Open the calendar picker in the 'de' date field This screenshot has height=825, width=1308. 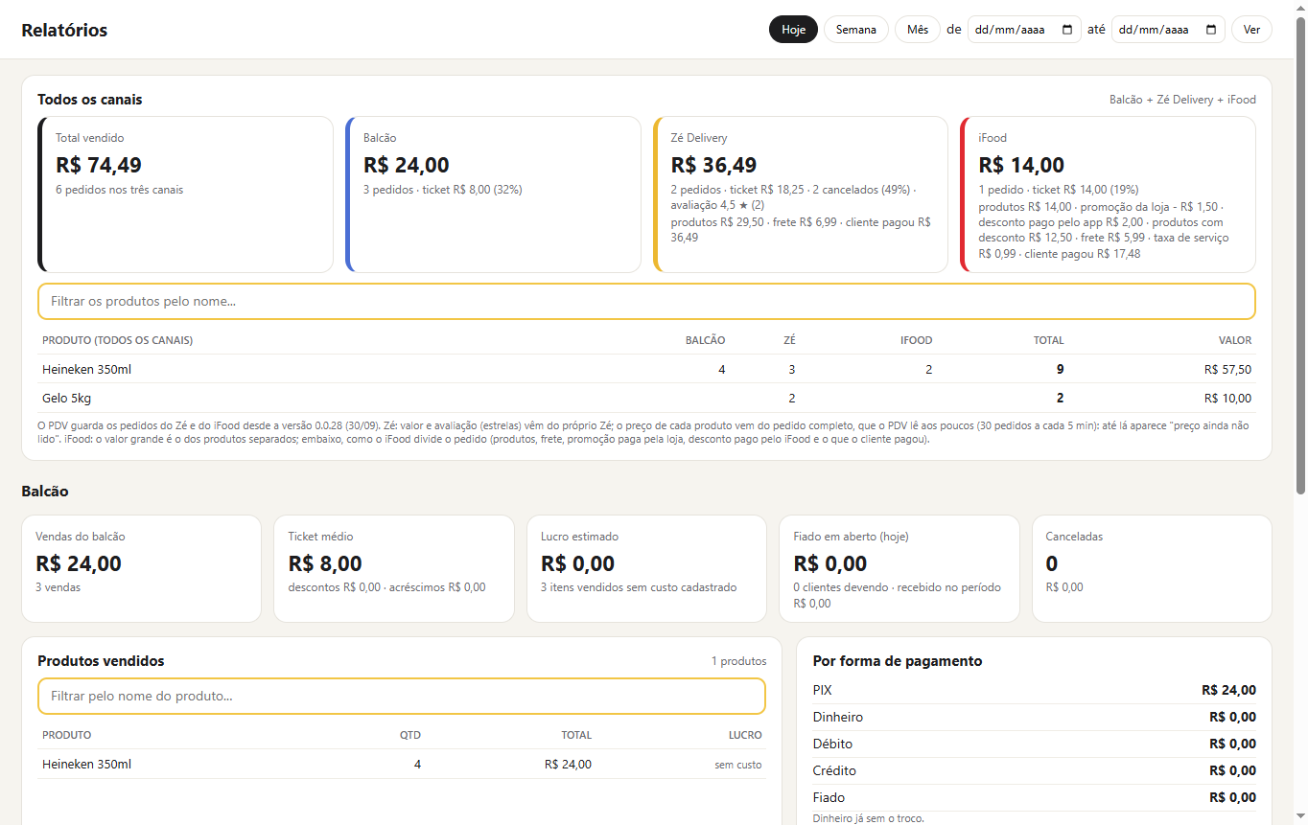tap(1068, 30)
